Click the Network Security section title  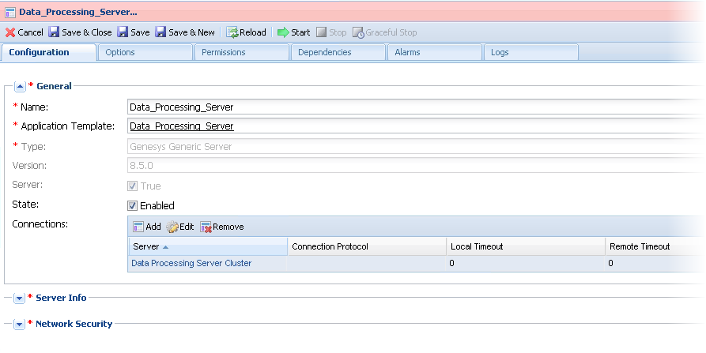point(74,324)
